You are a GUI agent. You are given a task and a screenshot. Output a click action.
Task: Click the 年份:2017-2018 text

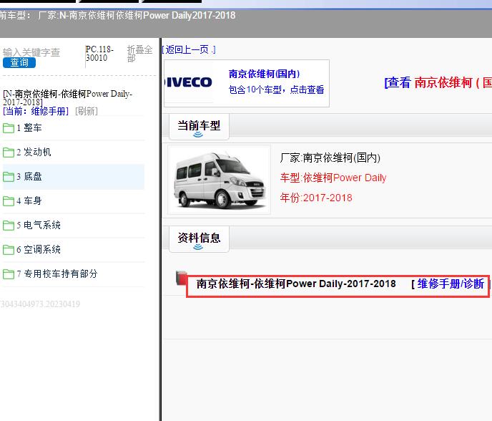click(x=316, y=198)
